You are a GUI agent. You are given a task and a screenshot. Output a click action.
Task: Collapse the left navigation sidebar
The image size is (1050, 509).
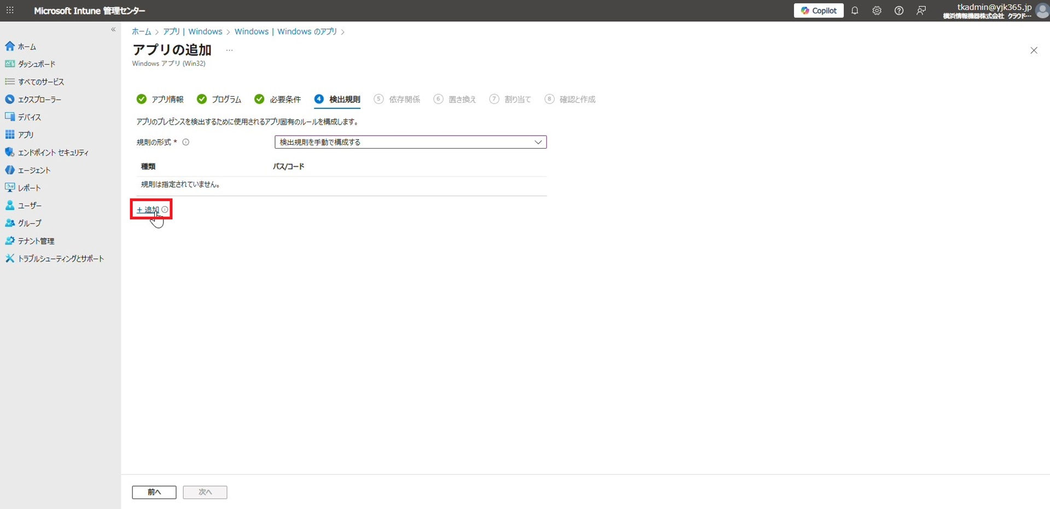(113, 30)
